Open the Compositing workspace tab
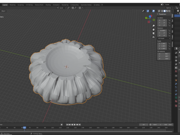 pyautogui.click(x=75, y=5)
